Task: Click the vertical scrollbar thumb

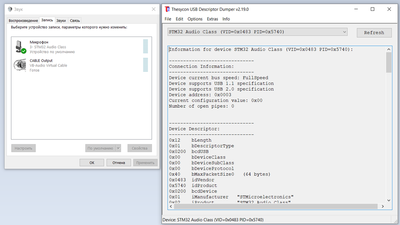Action: 389,63
